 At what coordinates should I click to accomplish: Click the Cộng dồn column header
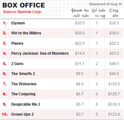click(114, 13)
